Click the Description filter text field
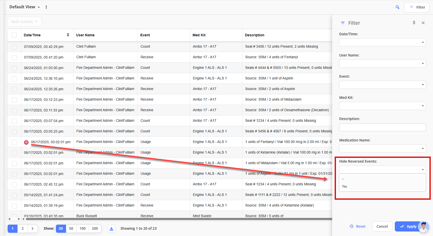The height and width of the screenshot is (236, 433). [x=382, y=127]
